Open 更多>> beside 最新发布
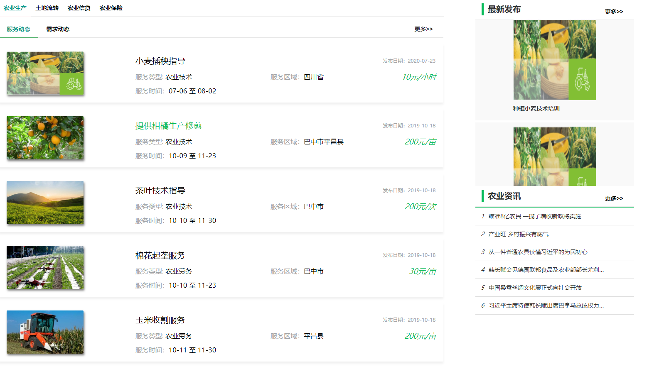664x369 pixels. [614, 12]
